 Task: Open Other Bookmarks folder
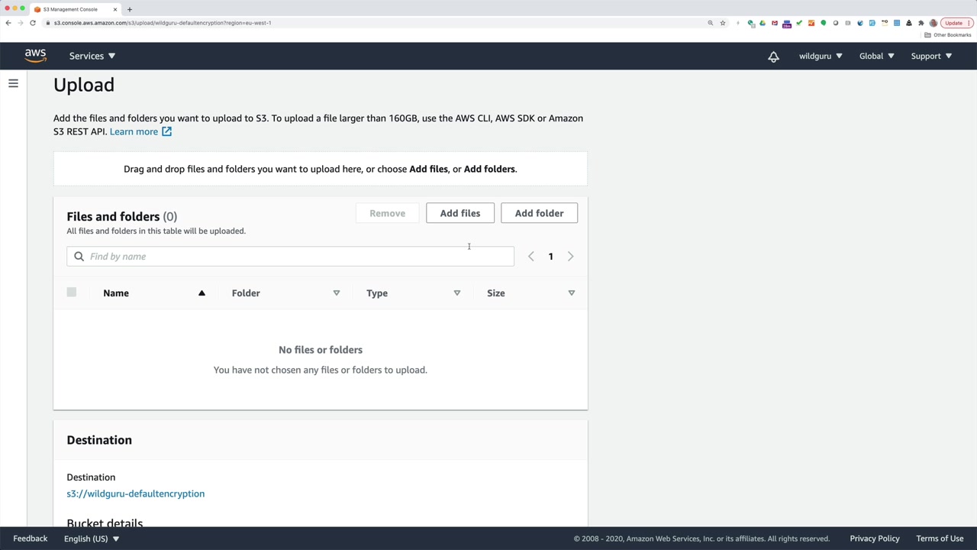(x=947, y=35)
